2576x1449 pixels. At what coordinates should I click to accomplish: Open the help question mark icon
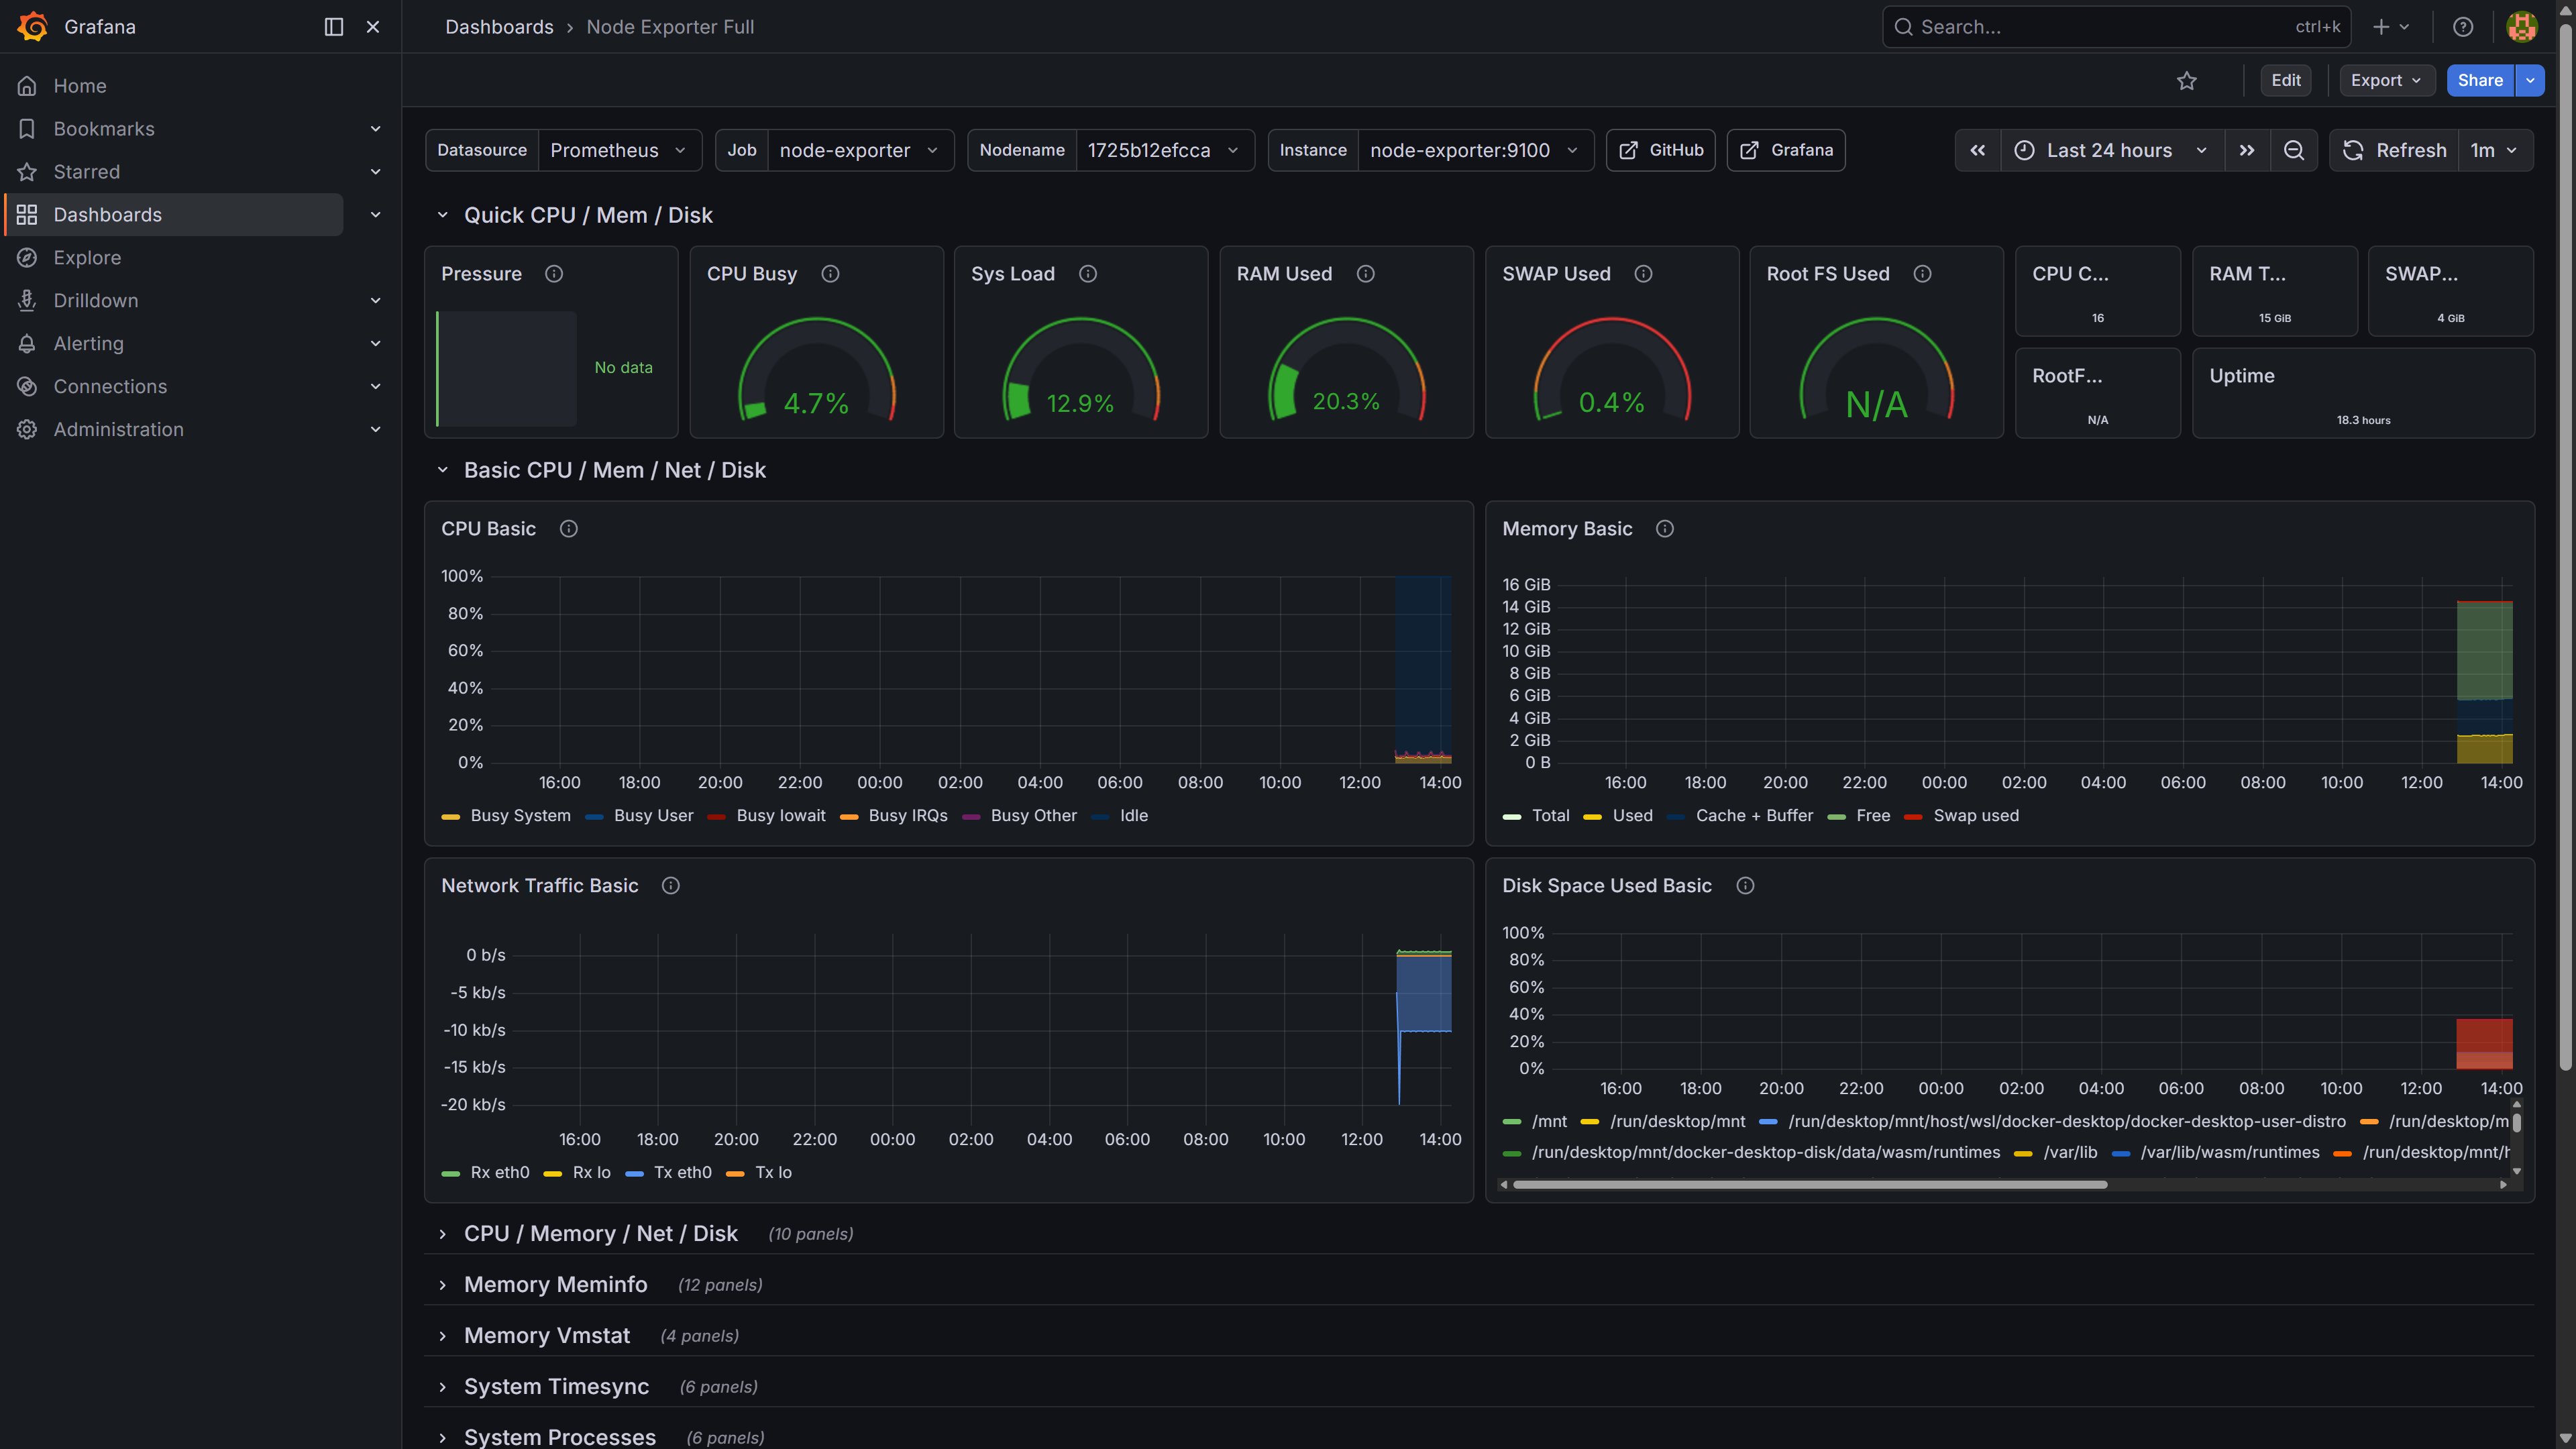(2462, 27)
